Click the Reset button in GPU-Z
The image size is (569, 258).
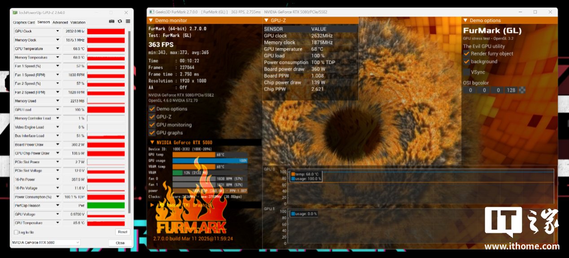(123, 232)
